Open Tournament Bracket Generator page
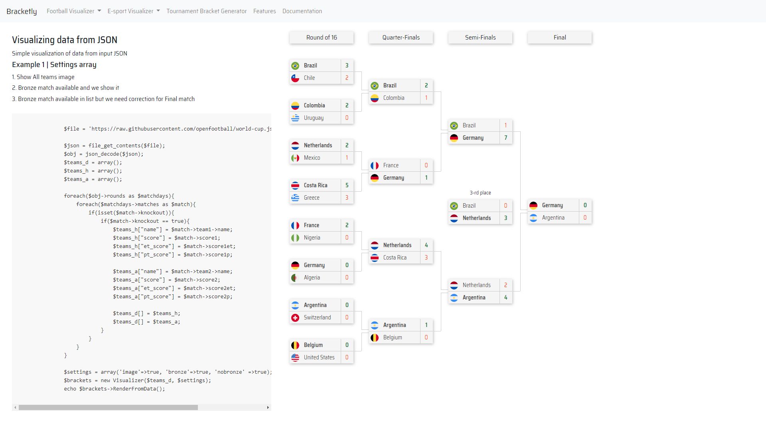 pyautogui.click(x=206, y=11)
